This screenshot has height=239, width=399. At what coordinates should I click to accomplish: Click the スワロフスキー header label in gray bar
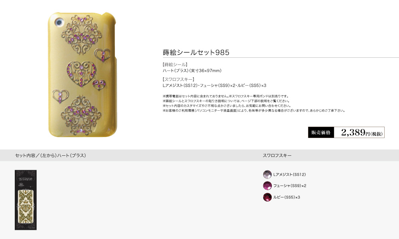coord(277,155)
